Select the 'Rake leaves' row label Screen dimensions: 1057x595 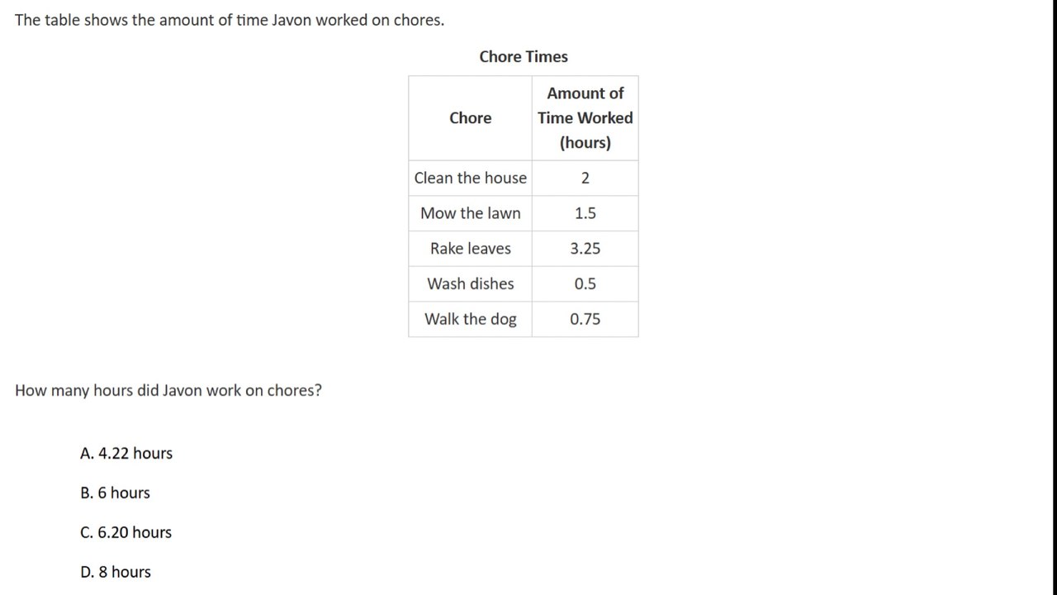point(470,249)
